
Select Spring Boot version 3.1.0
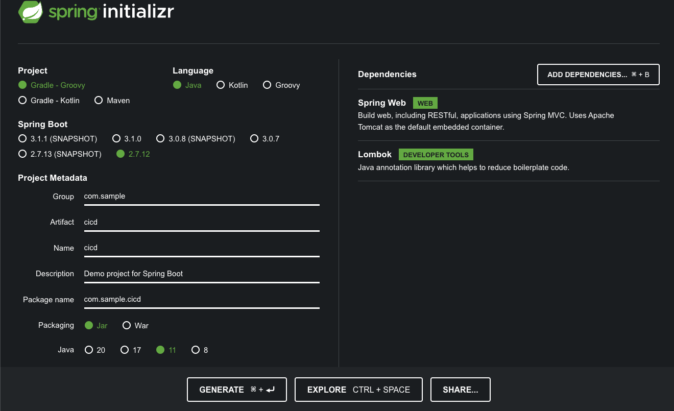[127, 139]
